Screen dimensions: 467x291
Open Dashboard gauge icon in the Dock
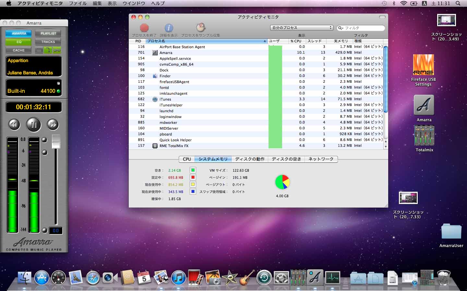(58, 277)
